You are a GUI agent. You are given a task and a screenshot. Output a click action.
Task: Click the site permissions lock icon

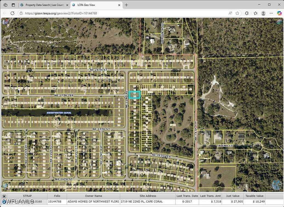tap(21, 13)
